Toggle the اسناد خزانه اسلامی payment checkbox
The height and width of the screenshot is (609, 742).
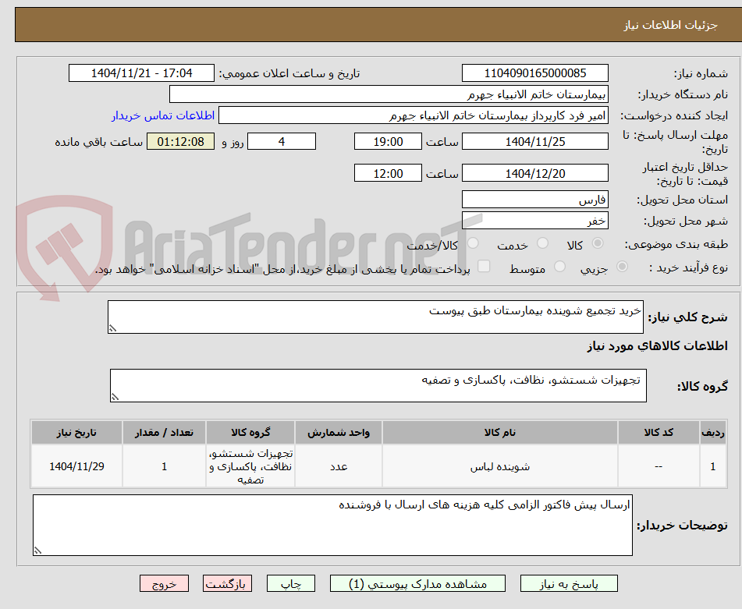pos(484,267)
